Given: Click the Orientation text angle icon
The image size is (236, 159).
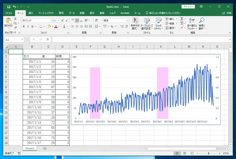Looking at the screenshot, I should pos(86,20).
